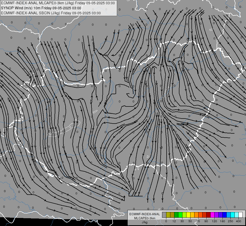Click the ECMWF-INDEX-ANAL legend label
The height and width of the screenshot is (226, 246).
click(x=145, y=214)
